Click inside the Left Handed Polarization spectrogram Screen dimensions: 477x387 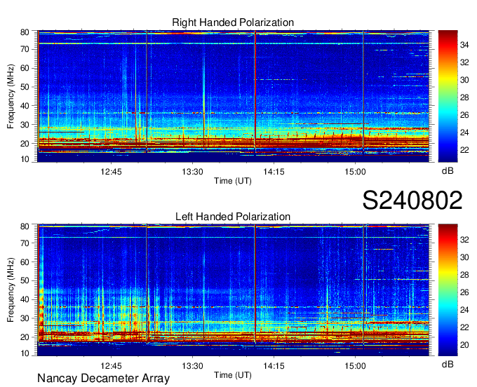(x=234, y=290)
